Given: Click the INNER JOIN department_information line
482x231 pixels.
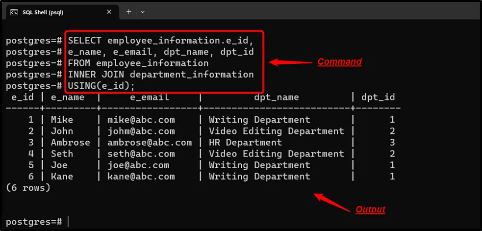Looking at the screenshot, I should (161, 74).
